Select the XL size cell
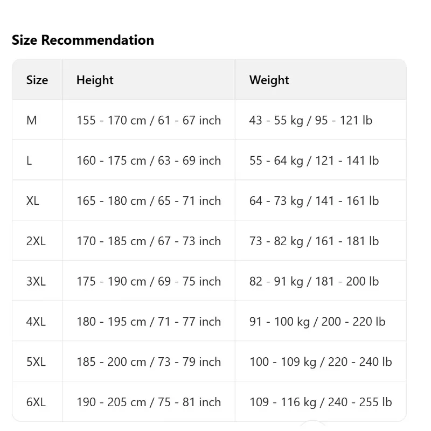431x431 pixels. tap(33, 200)
